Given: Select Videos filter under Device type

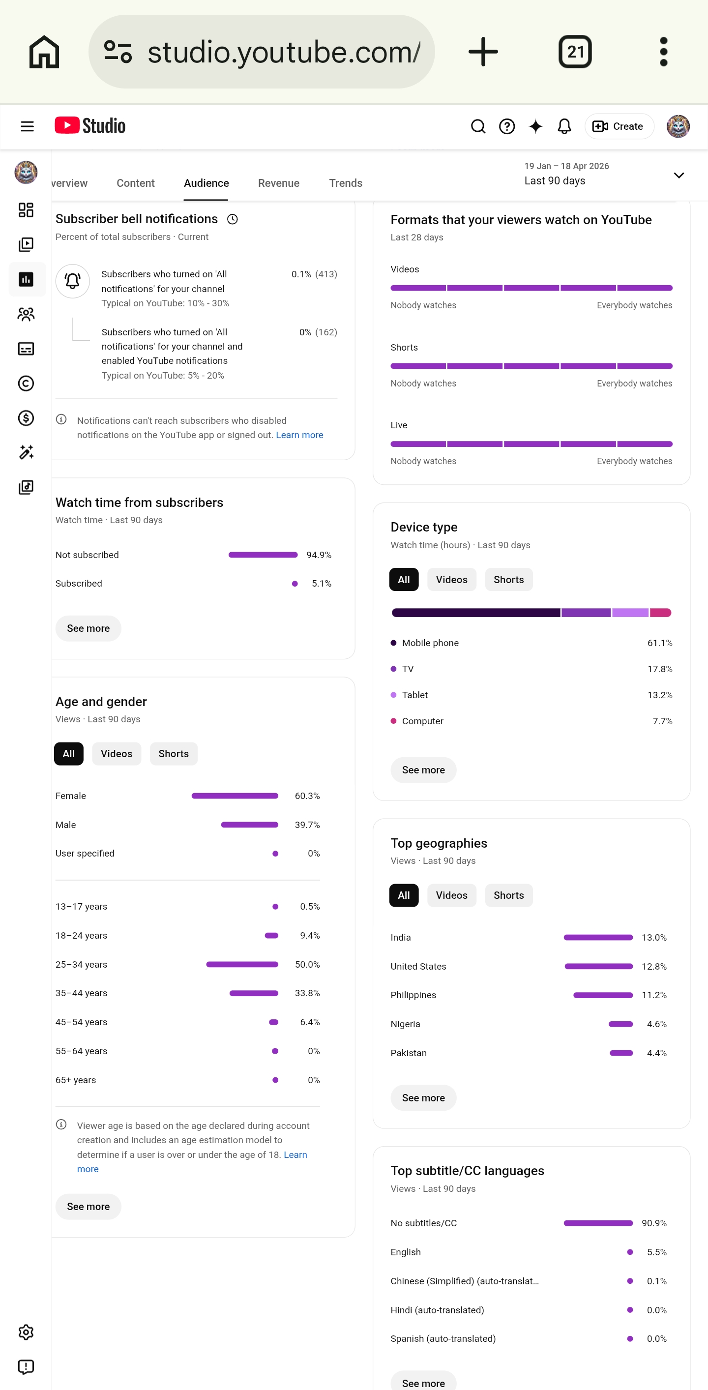Looking at the screenshot, I should pyautogui.click(x=452, y=580).
